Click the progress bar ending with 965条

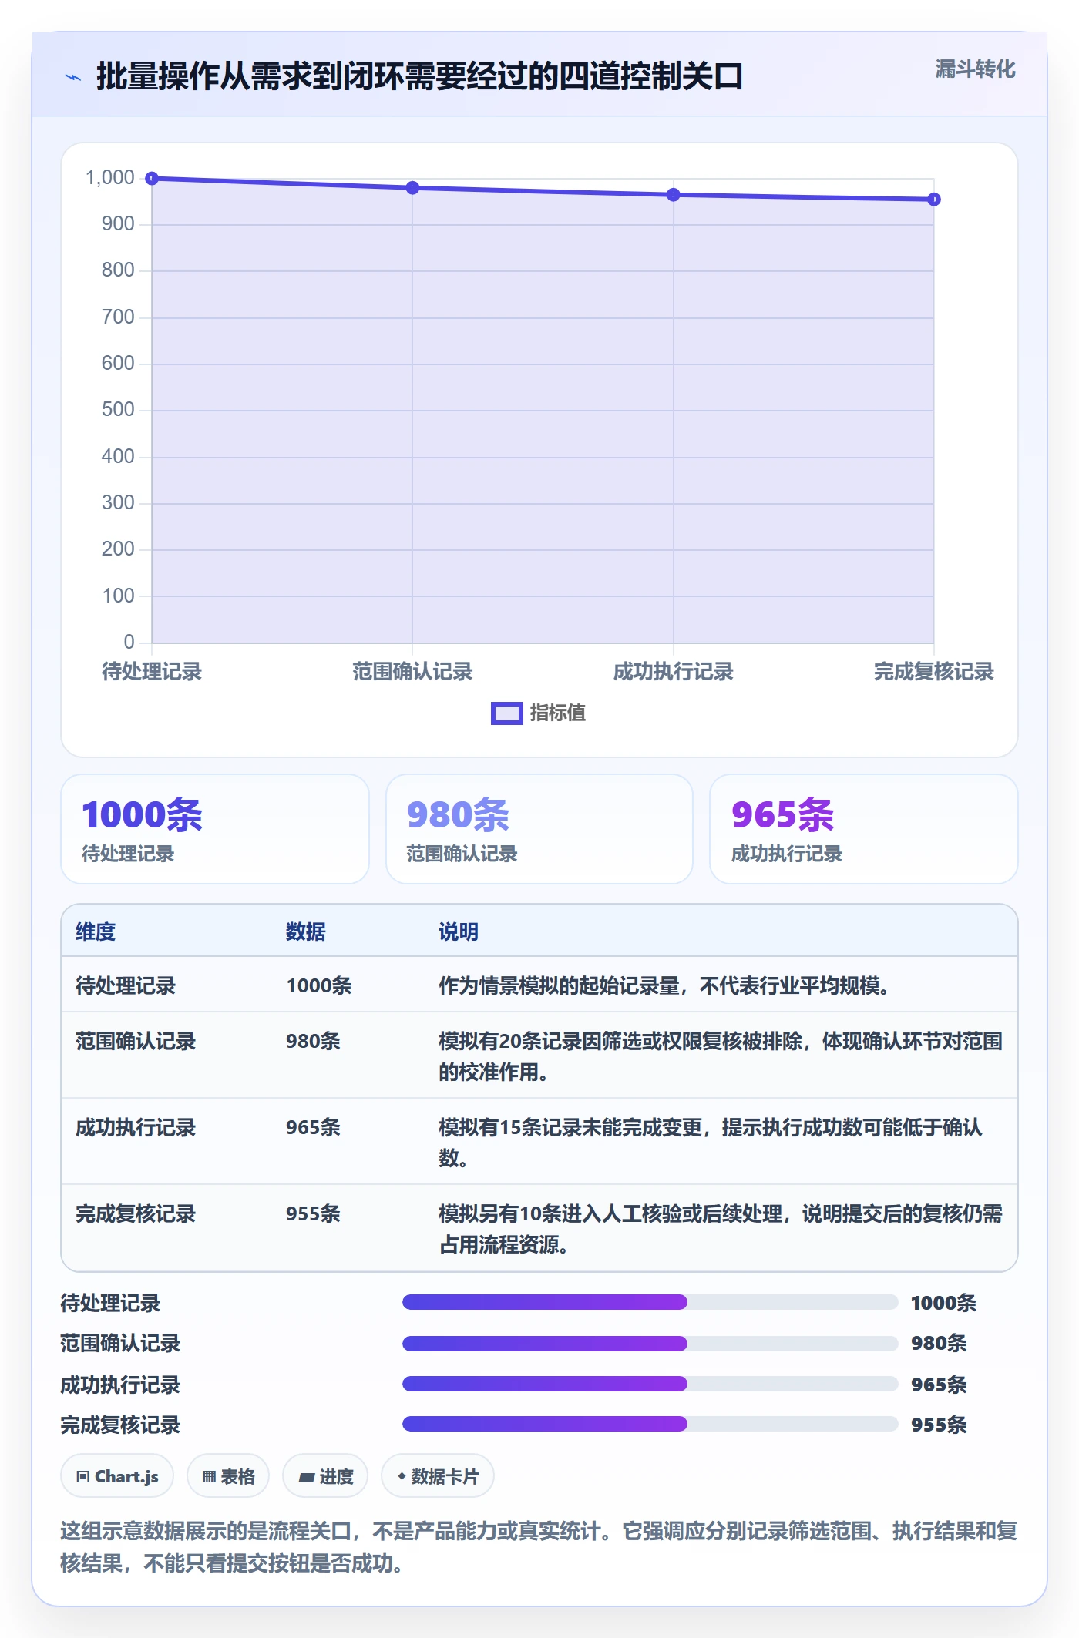click(650, 1384)
